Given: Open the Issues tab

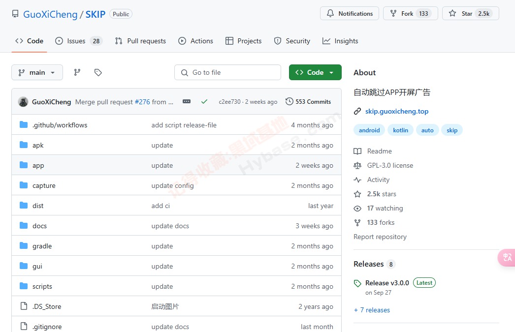Looking at the screenshot, I should [x=79, y=41].
